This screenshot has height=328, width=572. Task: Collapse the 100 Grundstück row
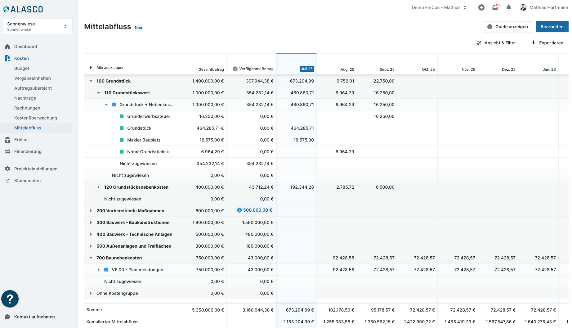coord(91,81)
